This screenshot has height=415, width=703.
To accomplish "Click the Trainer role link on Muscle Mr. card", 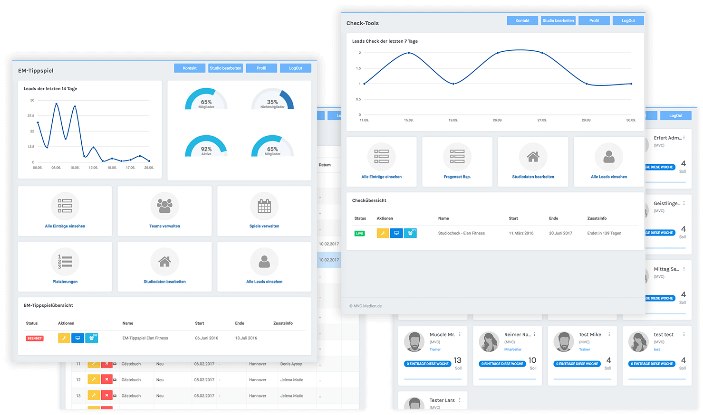I will click(435, 349).
